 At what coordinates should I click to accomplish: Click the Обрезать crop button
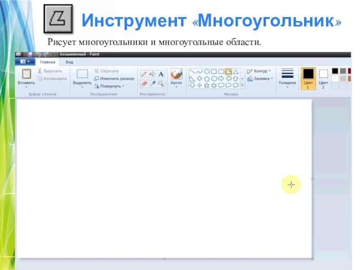tap(107, 71)
